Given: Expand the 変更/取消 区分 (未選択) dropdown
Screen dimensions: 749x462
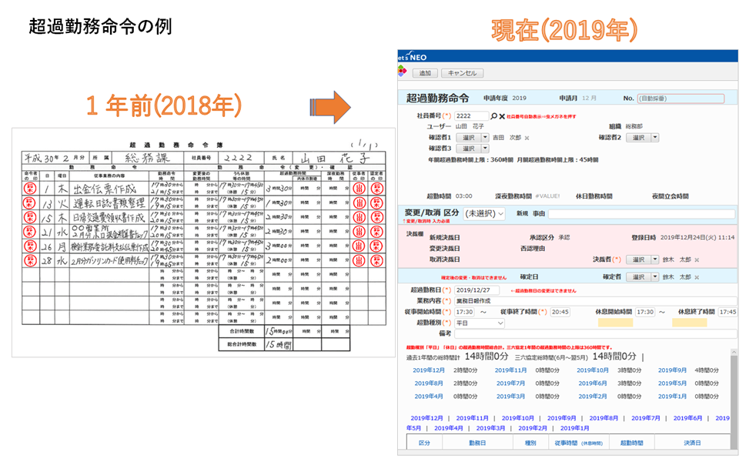Looking at the screenshot, I should (485, 213).
